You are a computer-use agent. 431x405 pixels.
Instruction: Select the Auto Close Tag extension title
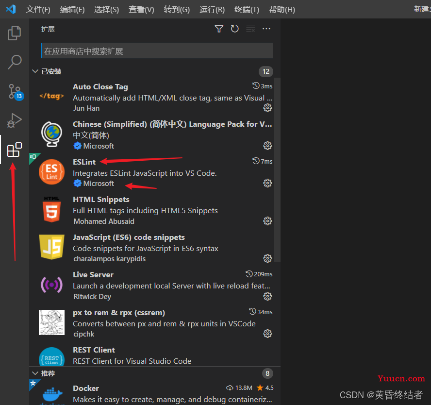[x=100, y=87]
